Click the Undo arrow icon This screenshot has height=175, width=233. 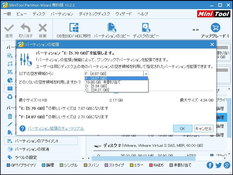[26, 28]
